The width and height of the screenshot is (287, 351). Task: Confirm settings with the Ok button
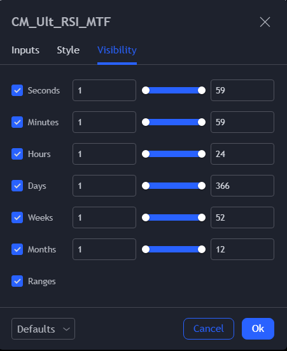point(258,329)
